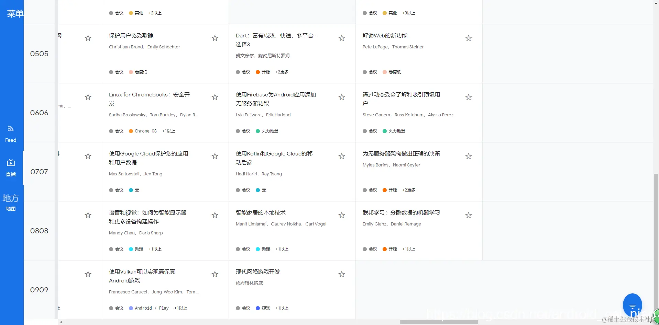659x325 pixels.
Task: Open the filter floating button bottom right
Action: 633,305
